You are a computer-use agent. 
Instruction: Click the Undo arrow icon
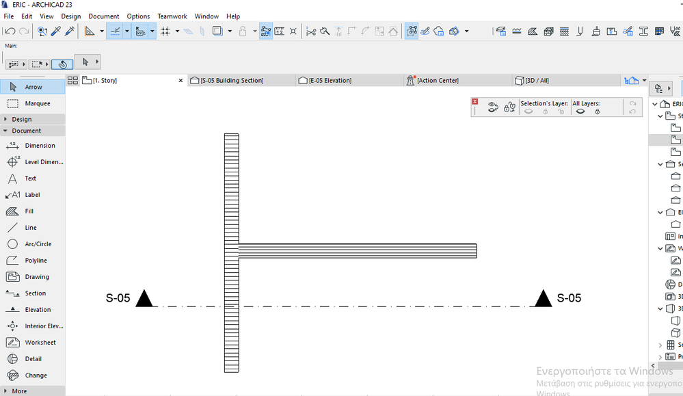(x=10, y=31)
